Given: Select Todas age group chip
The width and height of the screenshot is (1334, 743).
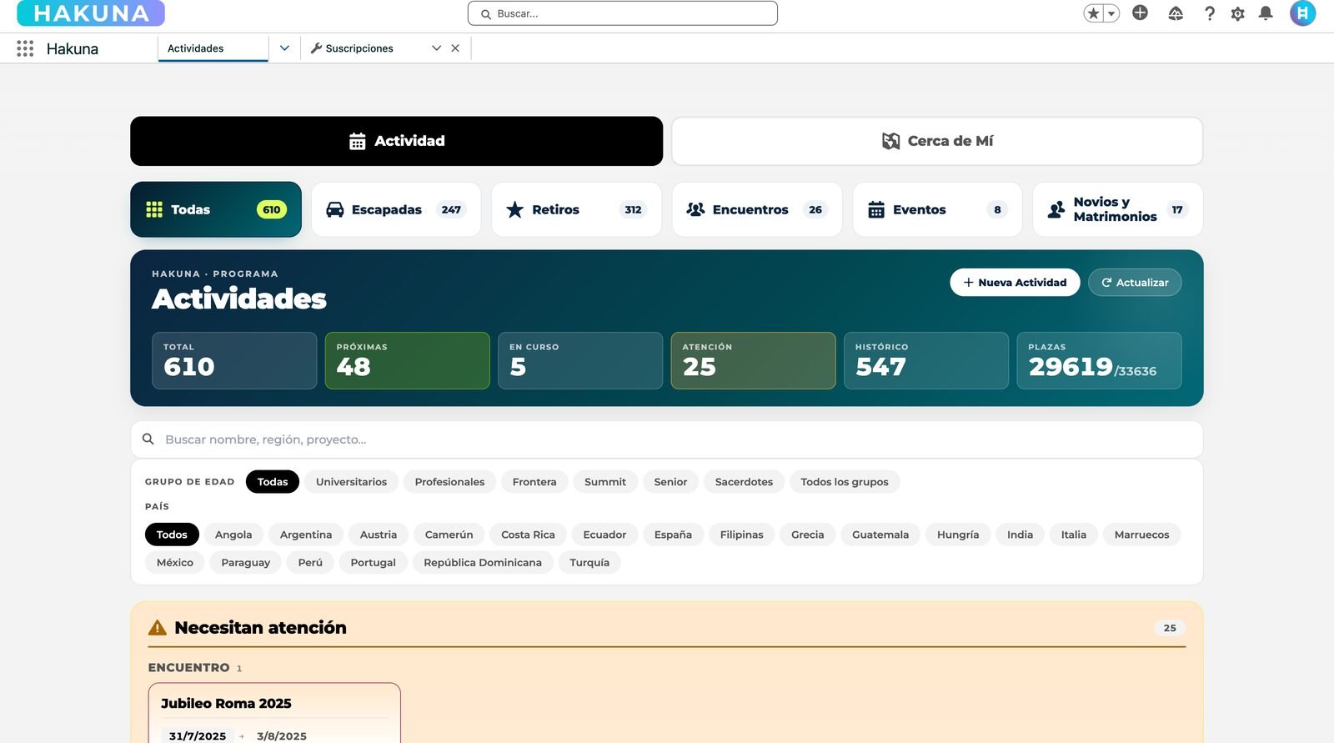Looking at the screenshot, I should [x=273, y=482].
